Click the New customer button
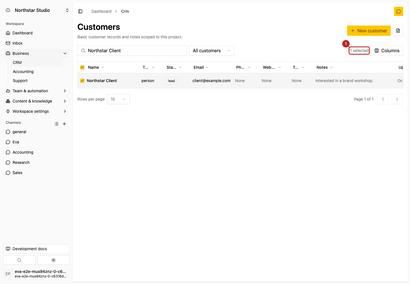Screen dimensions: 410x284 tap(369, 31)
